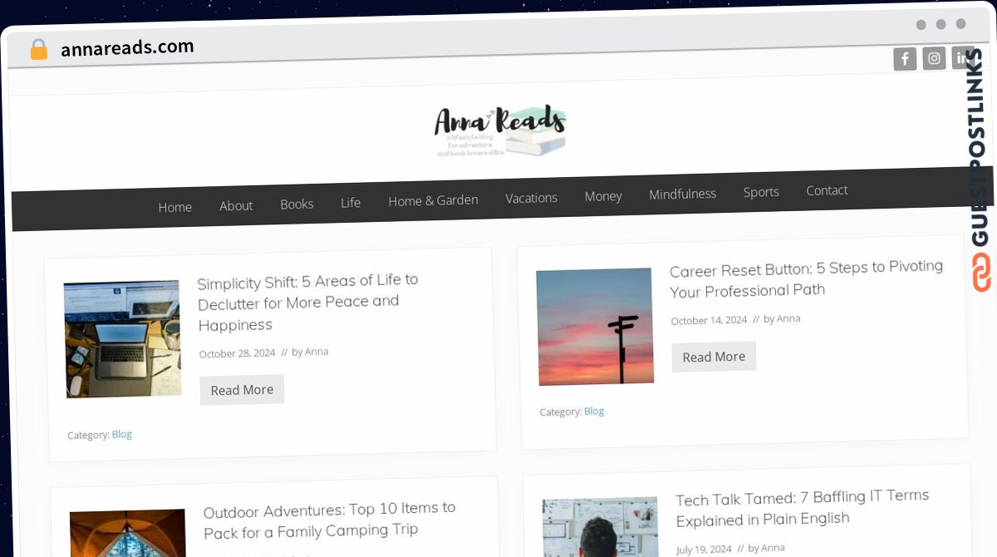Screen dimensions: 997x557
Task: Open the Simplicity Shift article title
Action: click(308, 303)
